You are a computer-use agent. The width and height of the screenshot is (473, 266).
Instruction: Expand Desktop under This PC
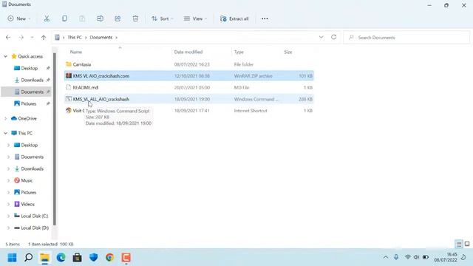8,145
